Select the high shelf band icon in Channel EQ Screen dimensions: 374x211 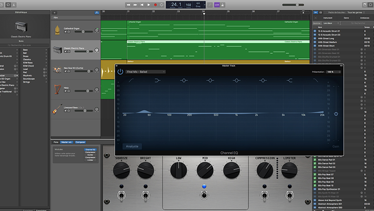coord(289,80)
